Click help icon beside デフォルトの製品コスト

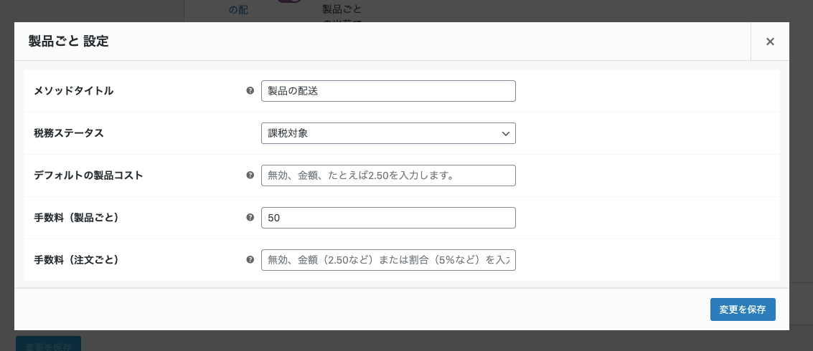(x=250, y=175)
